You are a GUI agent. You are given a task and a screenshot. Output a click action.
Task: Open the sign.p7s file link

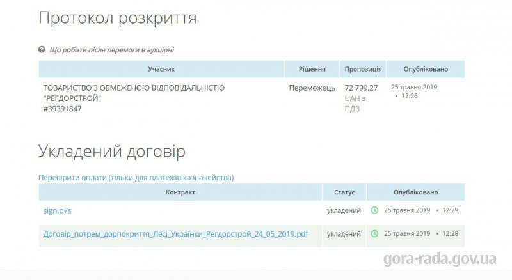click(x=57, y=210)
